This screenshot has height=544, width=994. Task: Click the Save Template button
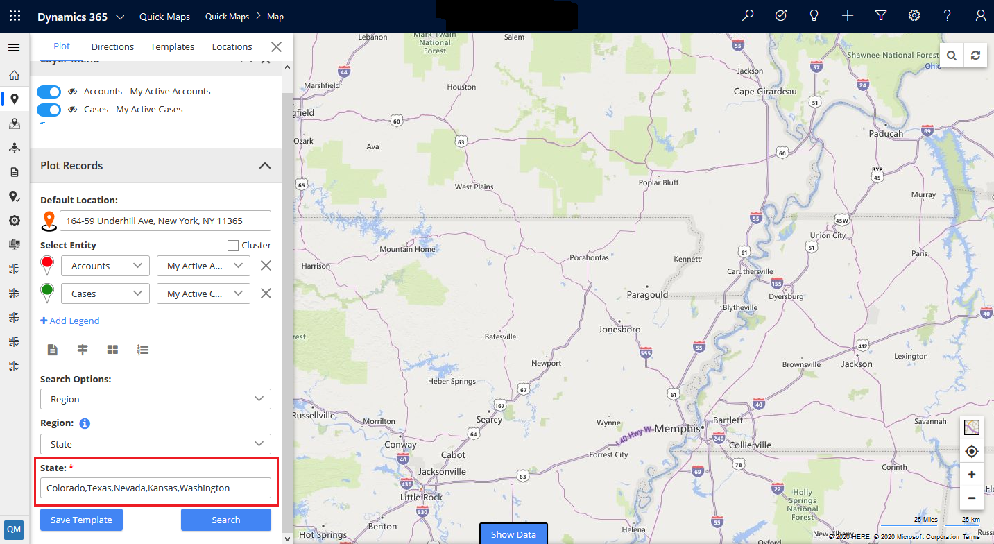point(81,520)
